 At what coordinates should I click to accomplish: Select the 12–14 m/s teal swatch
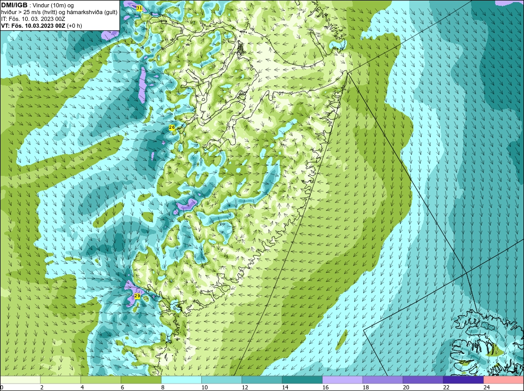click(262, 380)
